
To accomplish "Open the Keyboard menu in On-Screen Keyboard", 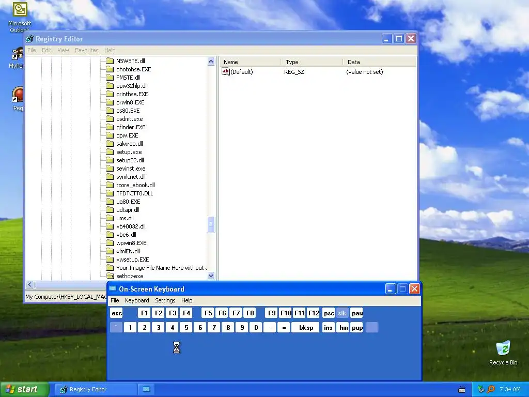I will tap(137, 300).
